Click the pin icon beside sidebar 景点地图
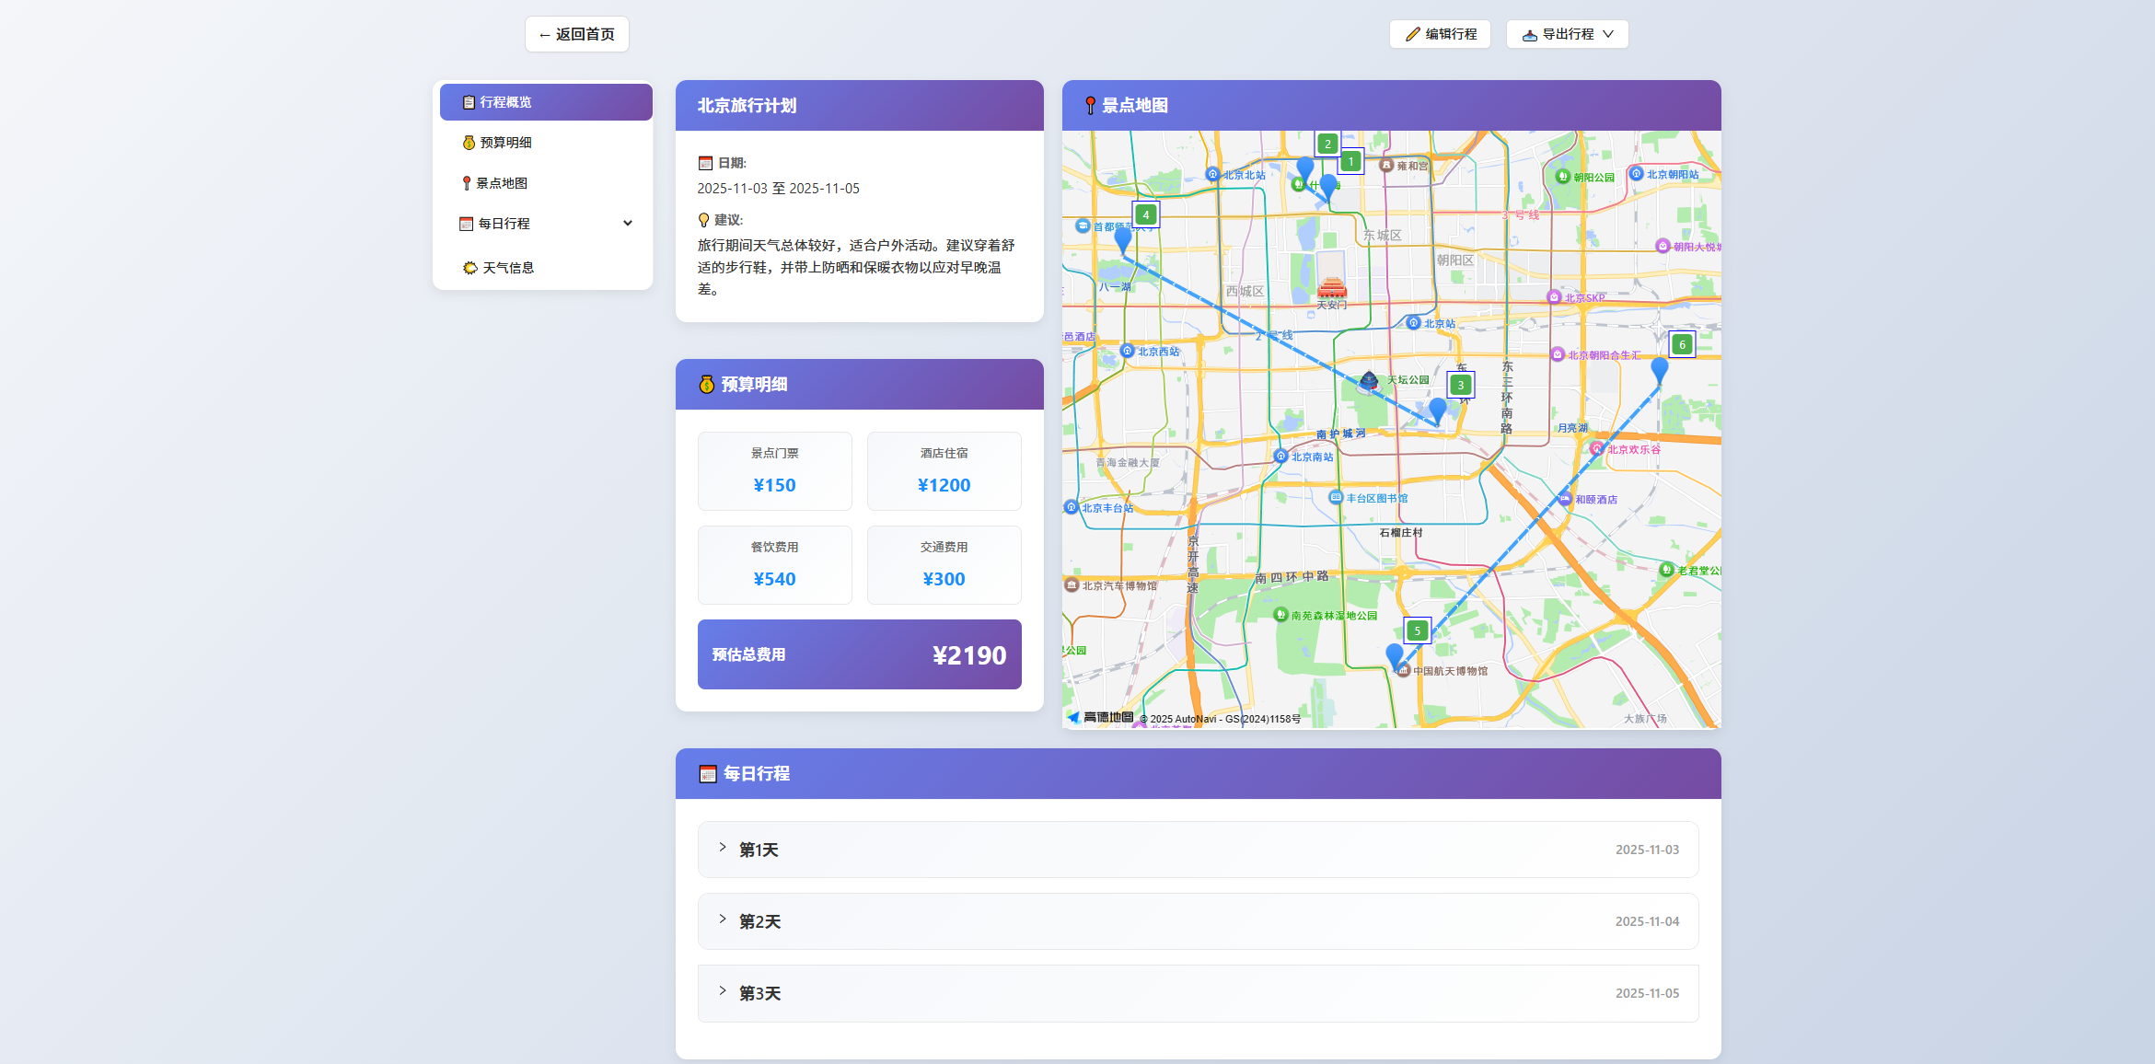This screenshot has width=2155, height=1064. pos(468,182)
